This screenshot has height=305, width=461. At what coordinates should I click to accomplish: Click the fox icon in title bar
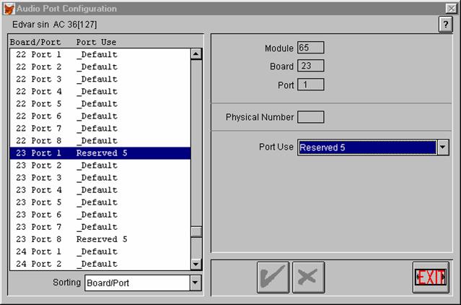point(9,8)
